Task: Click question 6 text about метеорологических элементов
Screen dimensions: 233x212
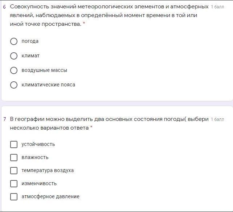Action: coord(109,15)
